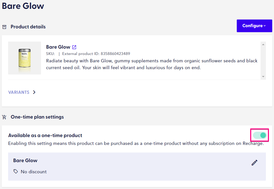Viewport: 274px width, 189px height.
Task: Click the scrollbar down arrow in product description
Action: (x=263, y=77)
